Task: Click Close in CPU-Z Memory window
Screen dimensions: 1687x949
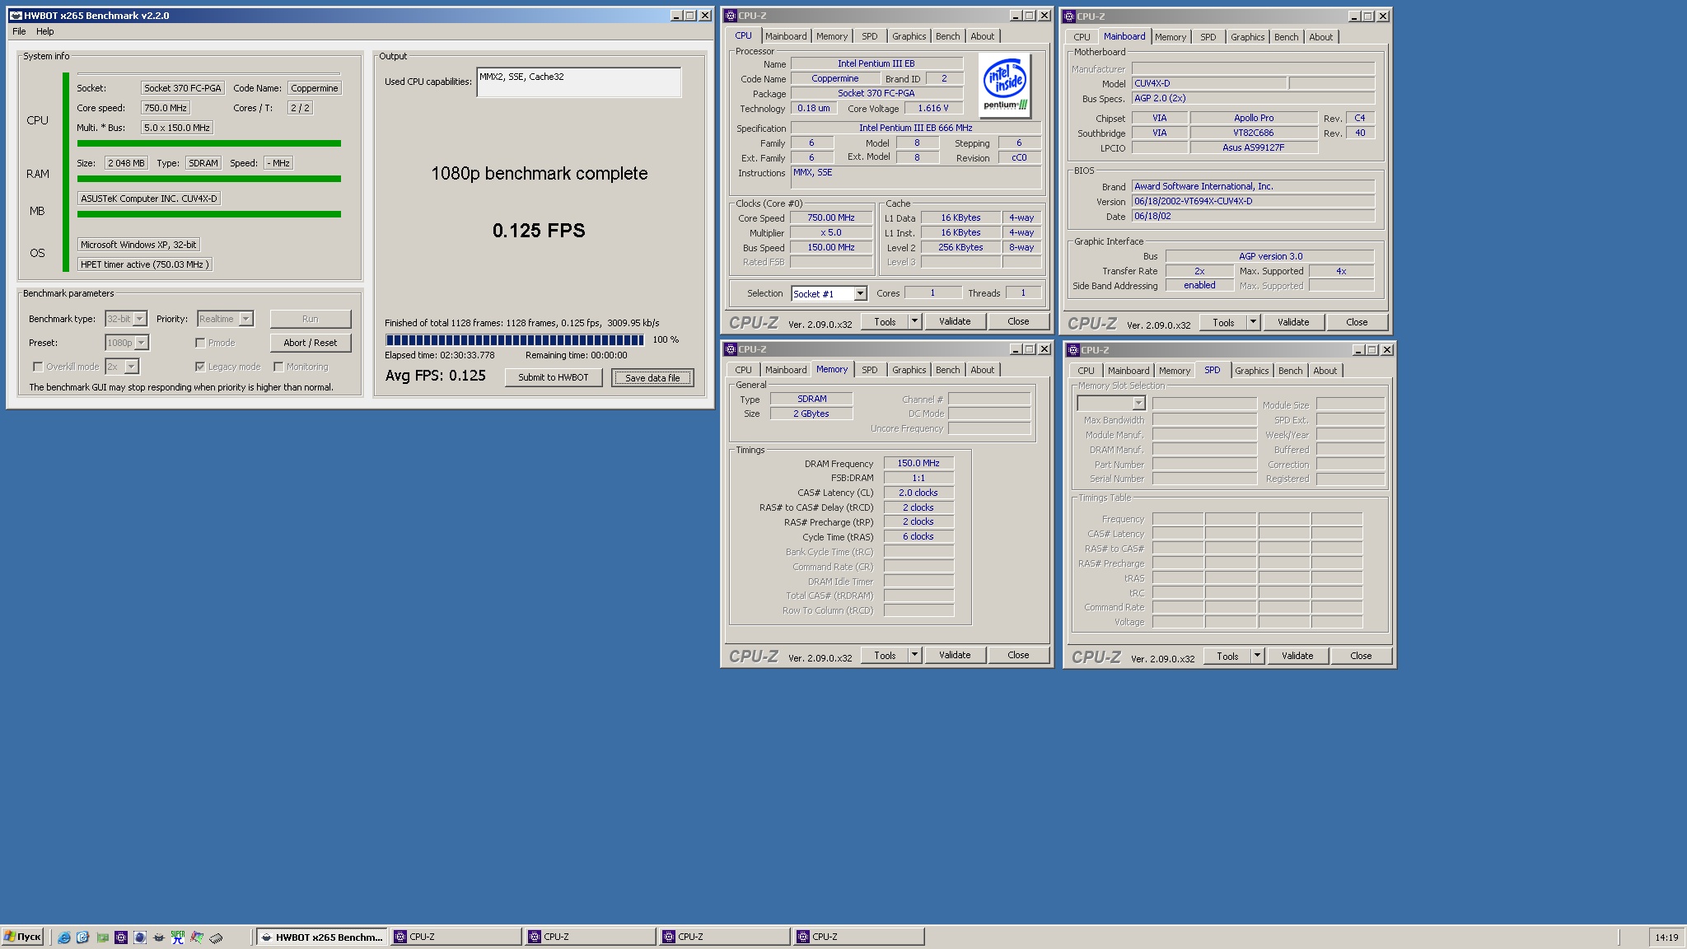Action: (x=1018, y=655)
